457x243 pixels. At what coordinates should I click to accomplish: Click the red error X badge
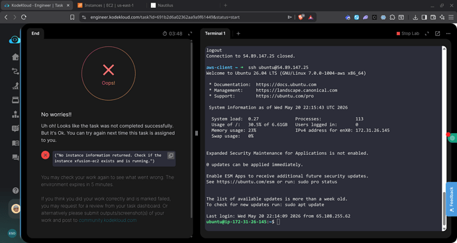coord(45,155)
